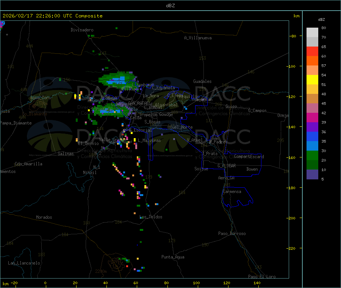Viewport: 341px width, 288px height.
Task: Click the purple 36-39 dBZ legend swatch
Action: click(312, 127)
